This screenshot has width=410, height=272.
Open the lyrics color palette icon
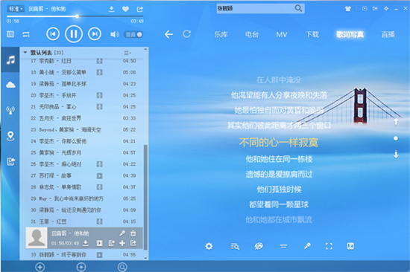(259, 246)
